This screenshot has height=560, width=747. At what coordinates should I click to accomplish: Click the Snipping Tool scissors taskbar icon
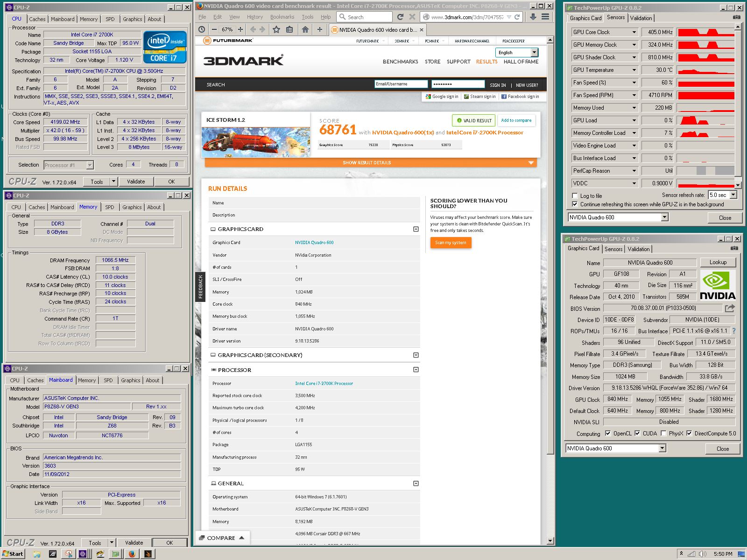[x=69, y=554]
